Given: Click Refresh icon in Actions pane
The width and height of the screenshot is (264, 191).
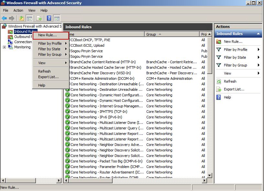Looking at the screenshot, I should tap(219, 81).
